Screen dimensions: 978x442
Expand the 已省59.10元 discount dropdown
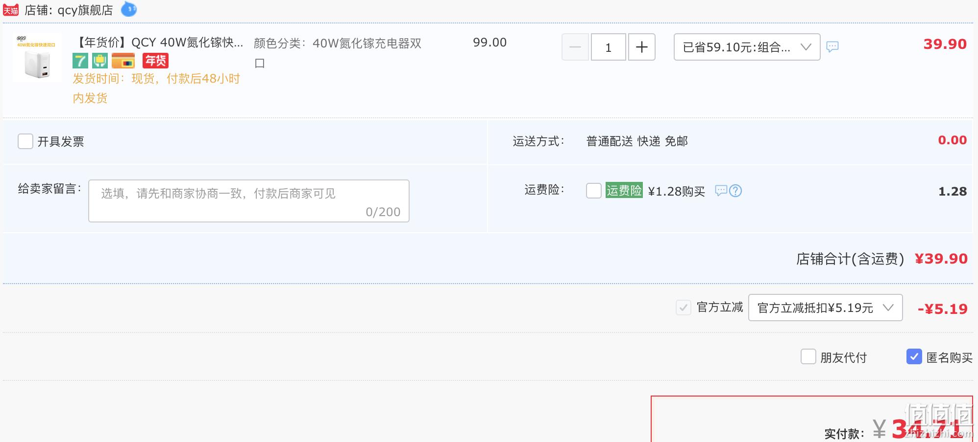(x=747, y=47)
